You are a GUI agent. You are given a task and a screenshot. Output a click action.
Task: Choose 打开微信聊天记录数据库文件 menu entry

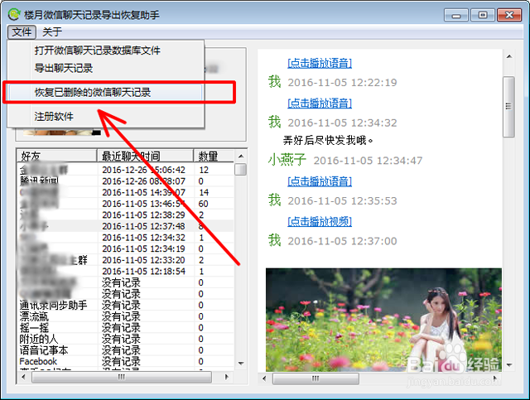[98, 51]
